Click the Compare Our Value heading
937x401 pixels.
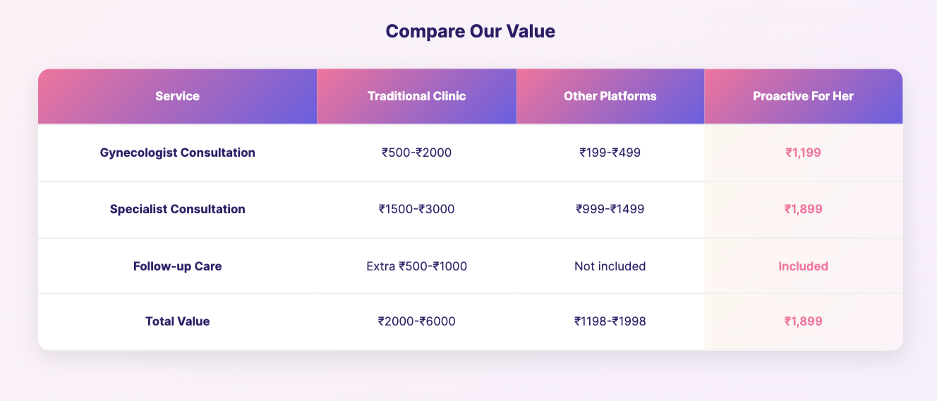pyautogui.click(x=468, y=32)
